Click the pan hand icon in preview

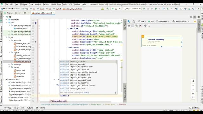[x=193, y=81]
